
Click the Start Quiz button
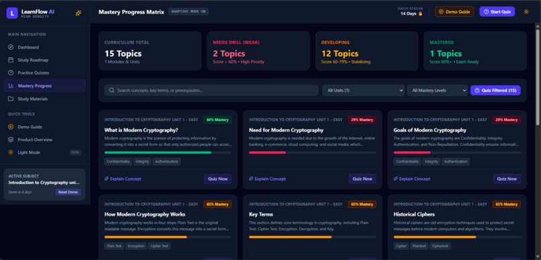point(497,11)
